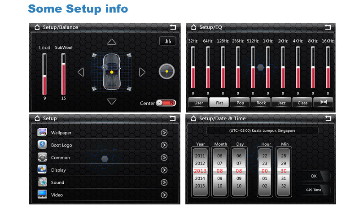Screen dimensions: 359x221
Task: Click the home icon in Setup/Balance panel
Action: [37, 27]
